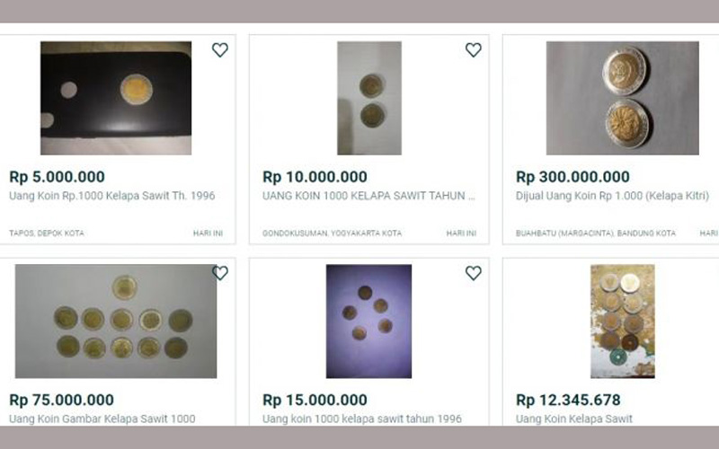
Task: Click "Gondokusuman, Yogyakarta Kota" location
Action: (x=332, y=233)
